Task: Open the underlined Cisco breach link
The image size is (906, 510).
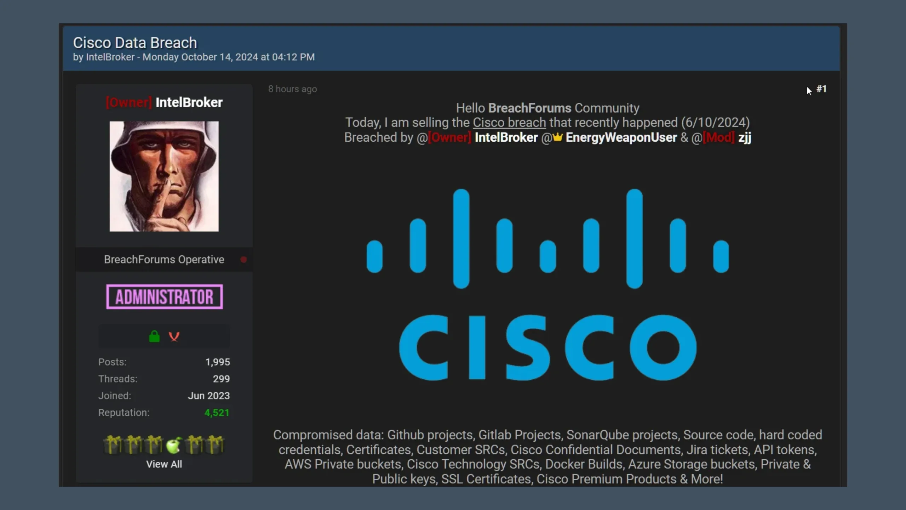Action: (x=509, y=123)
